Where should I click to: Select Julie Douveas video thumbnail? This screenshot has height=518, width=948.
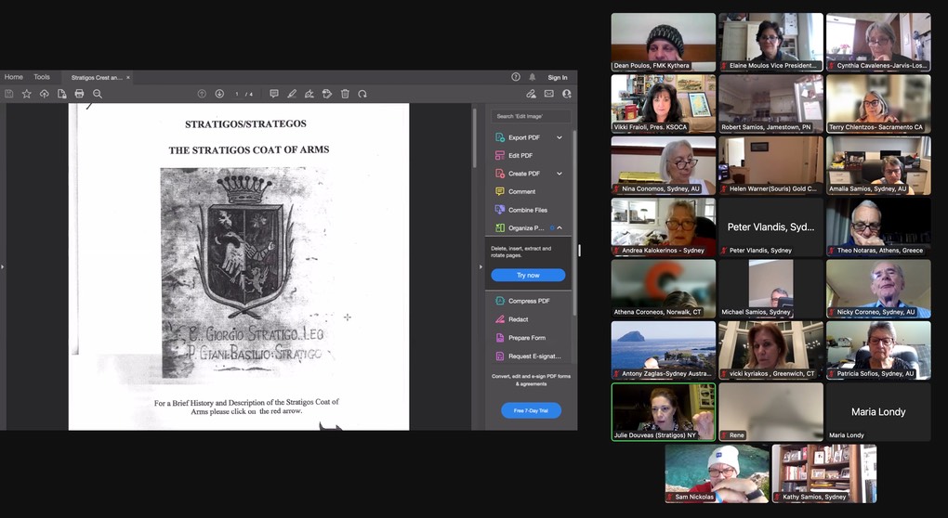[x=663, y=411]
